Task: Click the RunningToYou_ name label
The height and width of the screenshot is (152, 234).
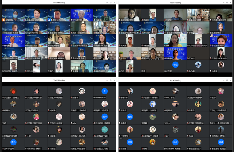Action: [x=33, y=149]
